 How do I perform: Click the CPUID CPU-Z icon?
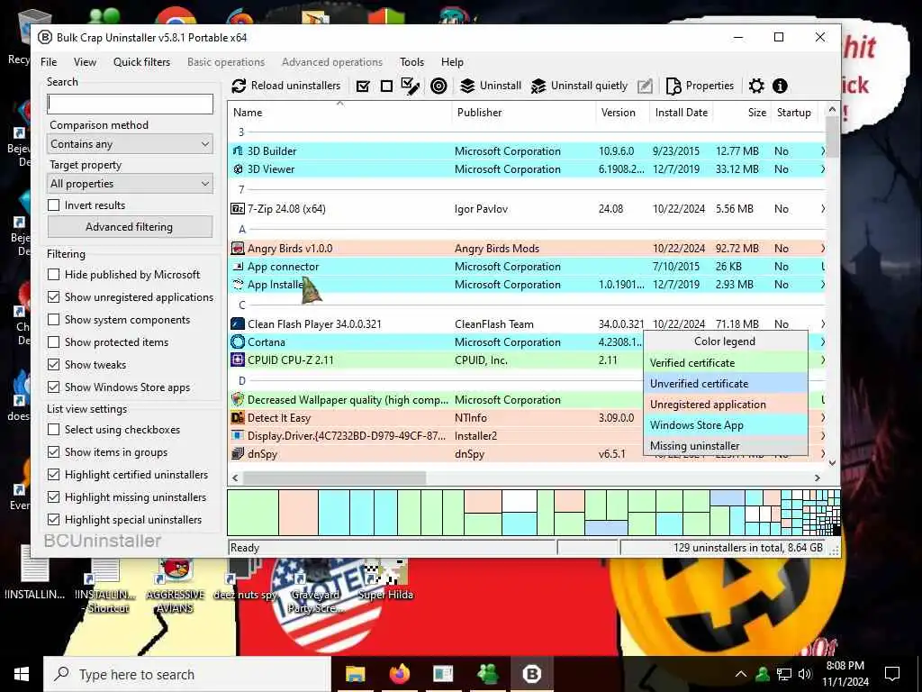tap(238, 360)
